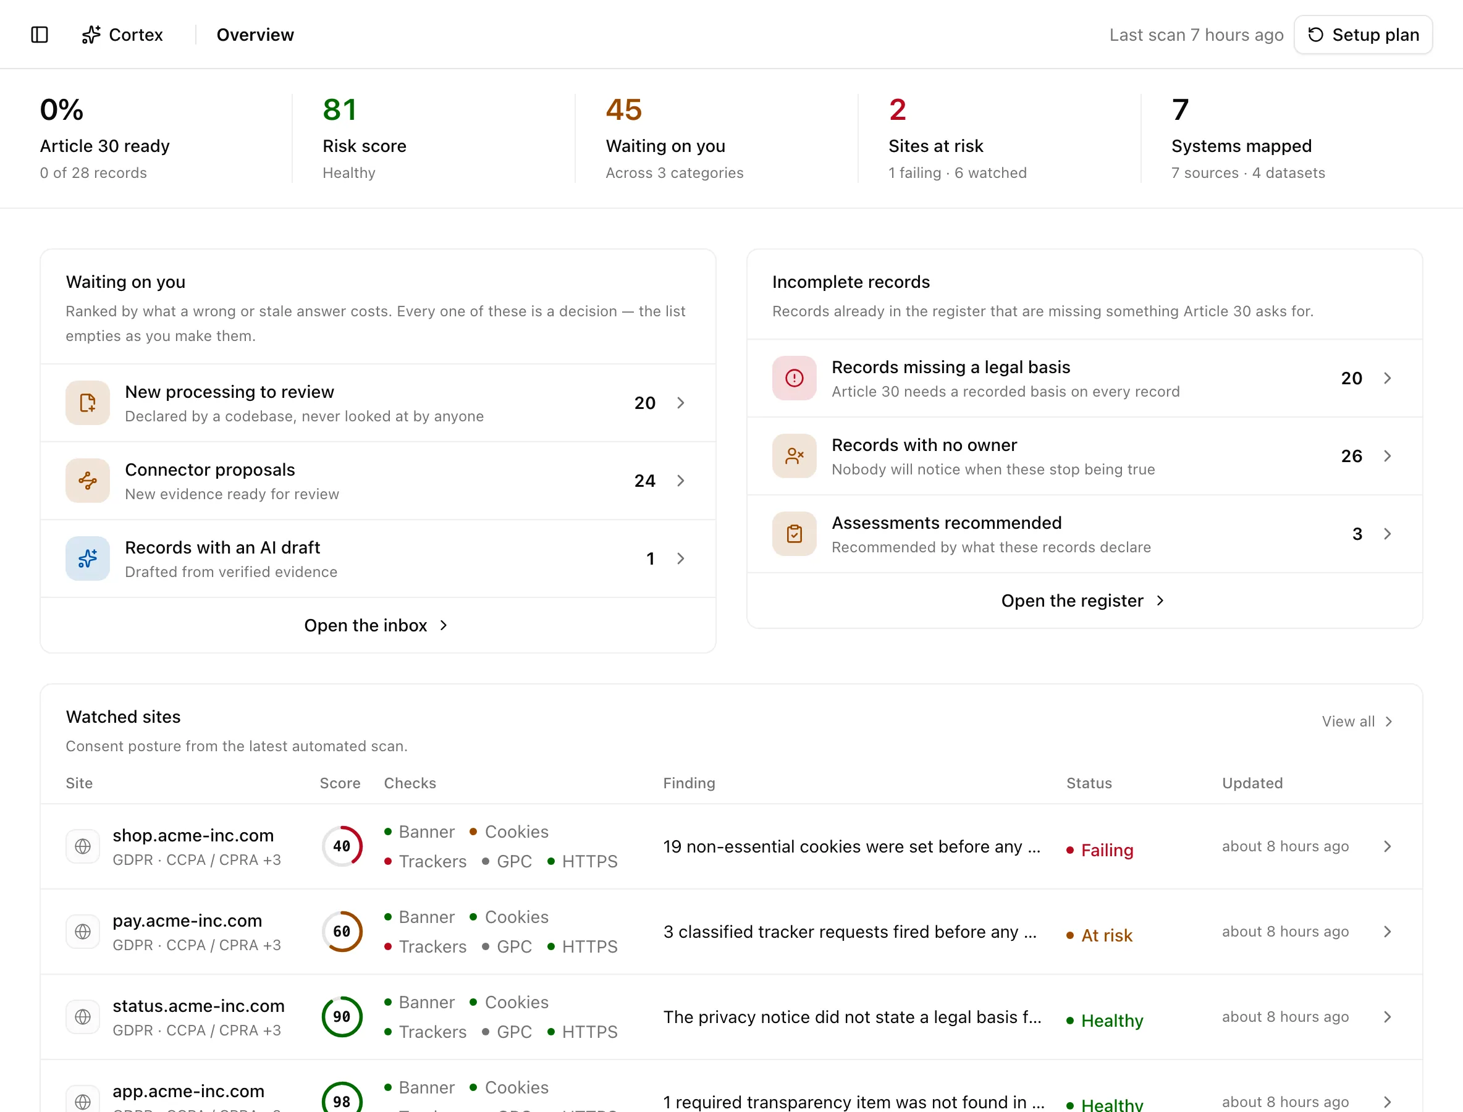Open the pay.acme-inc.com site link
The image size is (1463, 1112).
point(187,920)
